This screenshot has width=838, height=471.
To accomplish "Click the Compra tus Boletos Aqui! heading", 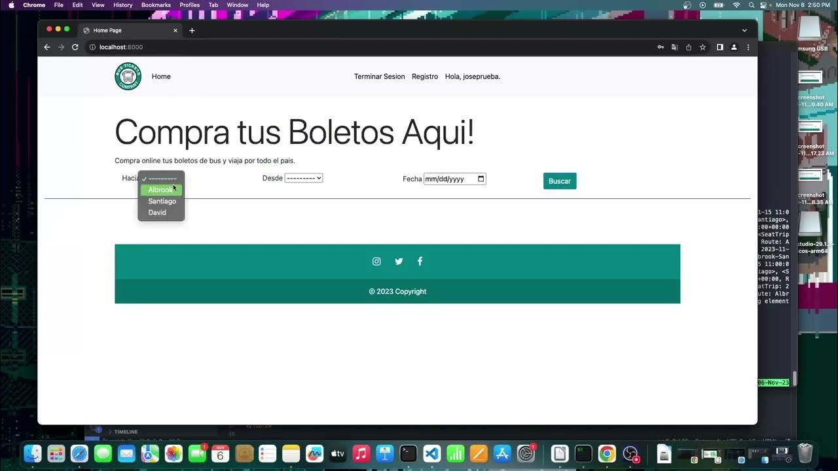I will [294, 131].
